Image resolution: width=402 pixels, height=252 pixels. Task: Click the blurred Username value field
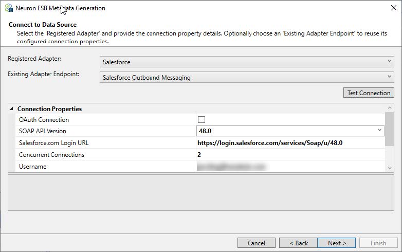coord(290,167)
